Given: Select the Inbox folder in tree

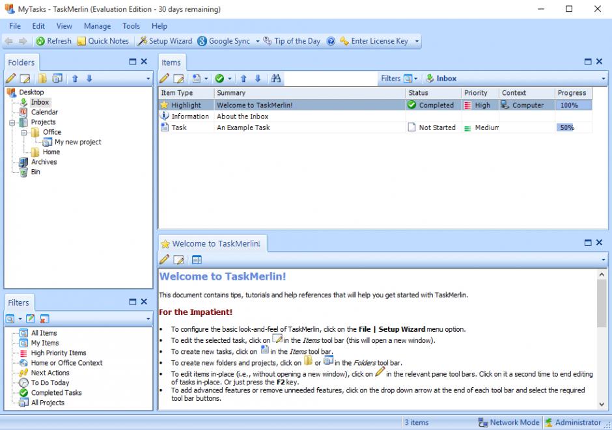Looking at the screenshot, I should [40, 102].
